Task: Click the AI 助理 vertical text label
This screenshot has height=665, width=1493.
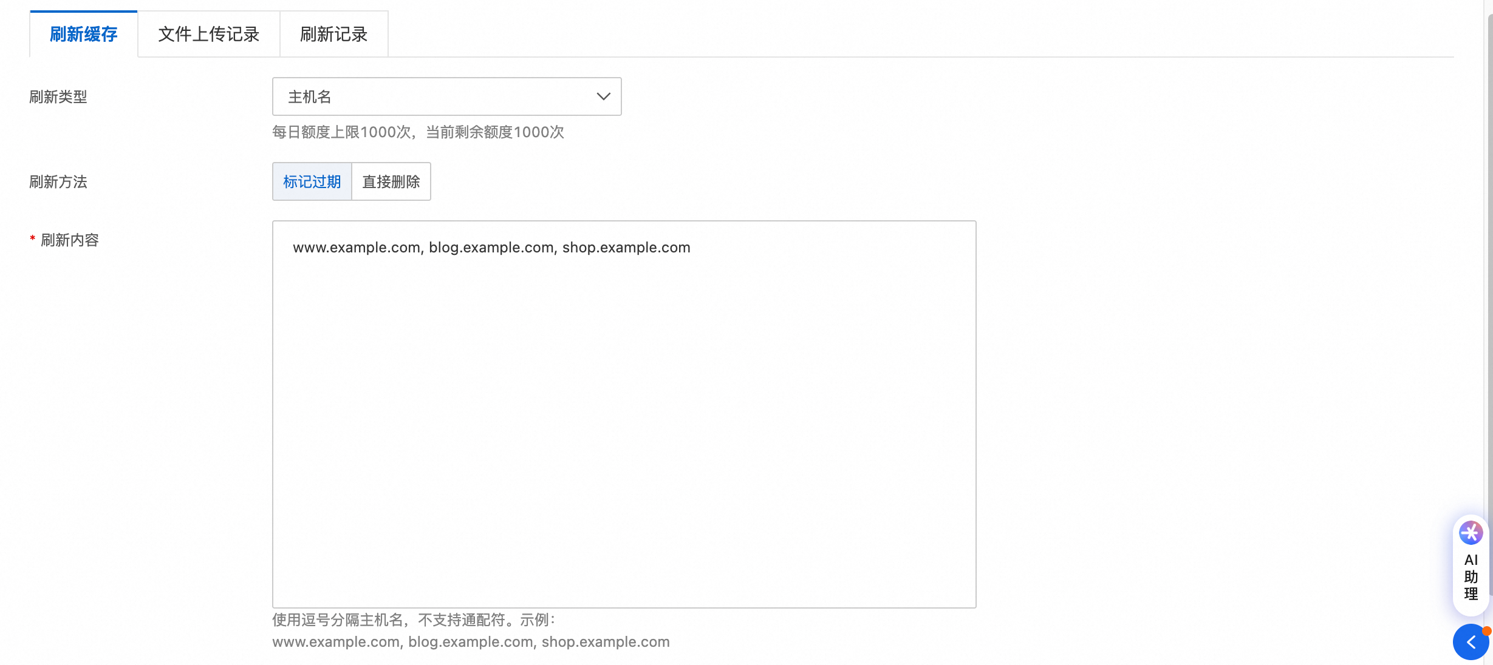Action: 1471,577
